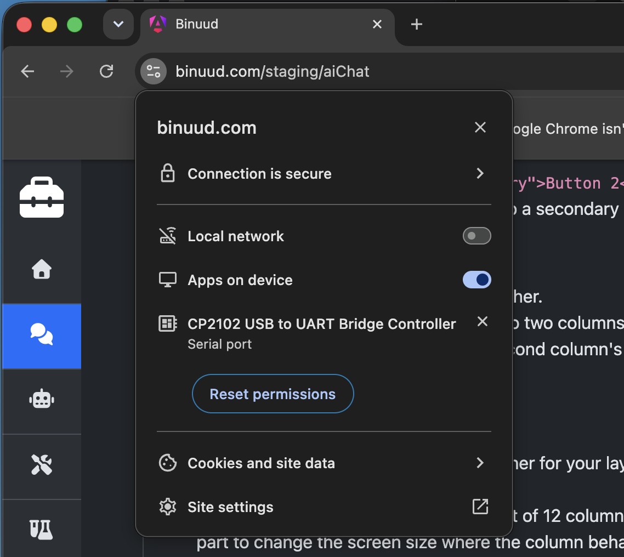
Task: Click the macOS green fullscreen button
Action: [x=75, y=25]
